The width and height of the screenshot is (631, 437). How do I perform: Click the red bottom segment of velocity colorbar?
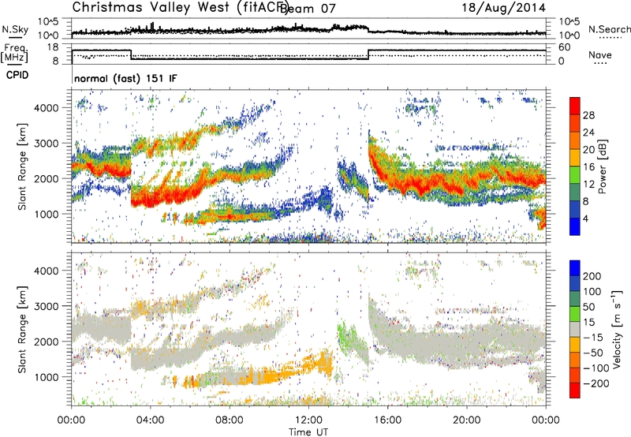pos(575,390)
